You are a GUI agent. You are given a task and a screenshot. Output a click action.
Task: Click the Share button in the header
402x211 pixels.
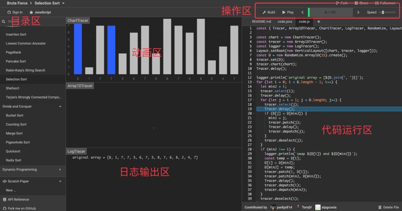click(361, 3)
